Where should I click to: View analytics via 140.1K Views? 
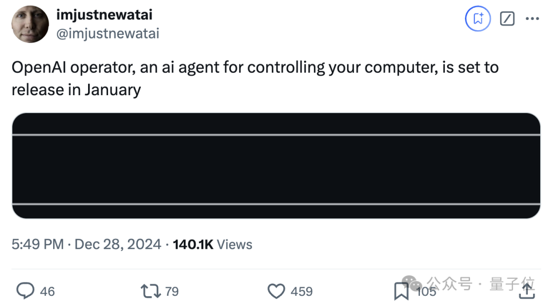pos(212,244)
